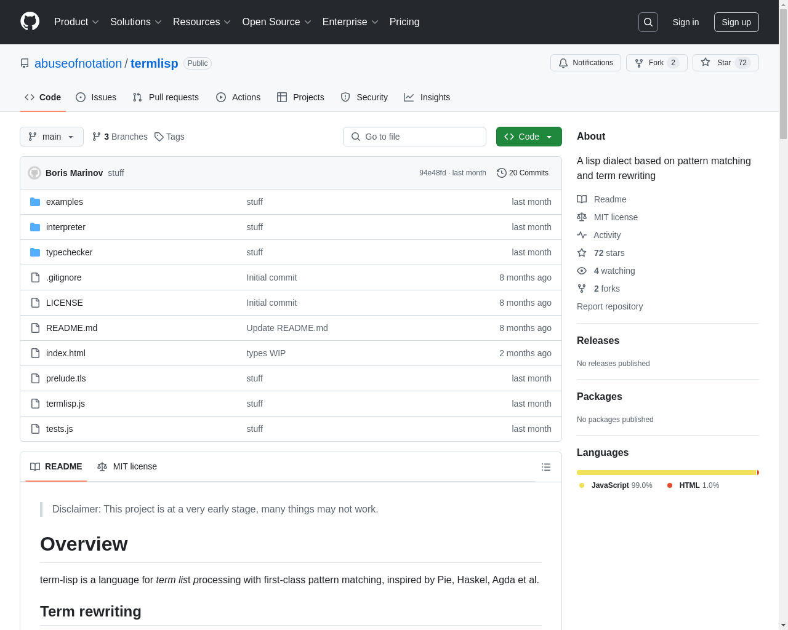Open the Packages heading link
The image size is (788, 630).
pyautogui.click(x=599, y=396)
